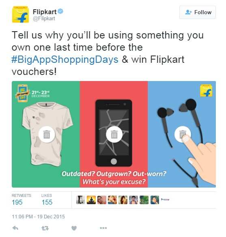Click the blue verified badge
Image resolution: width=226 pixels, height=237 pixels.
(x=60, y=11)
